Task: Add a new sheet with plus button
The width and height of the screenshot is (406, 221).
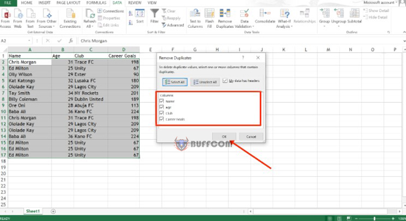Action: coord(53,211)
